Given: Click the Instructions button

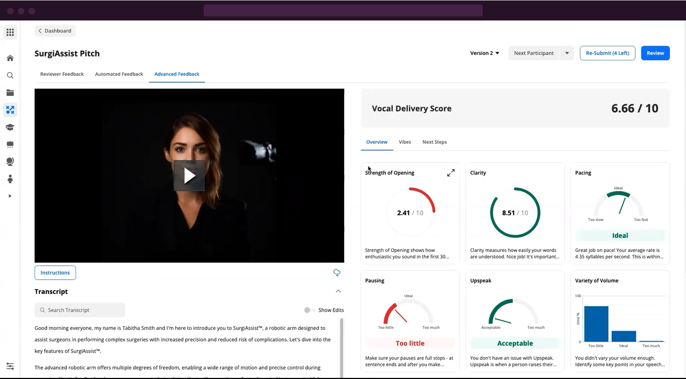Looking at the screenshot, I should pyautogui.click(x=55, y=273).
